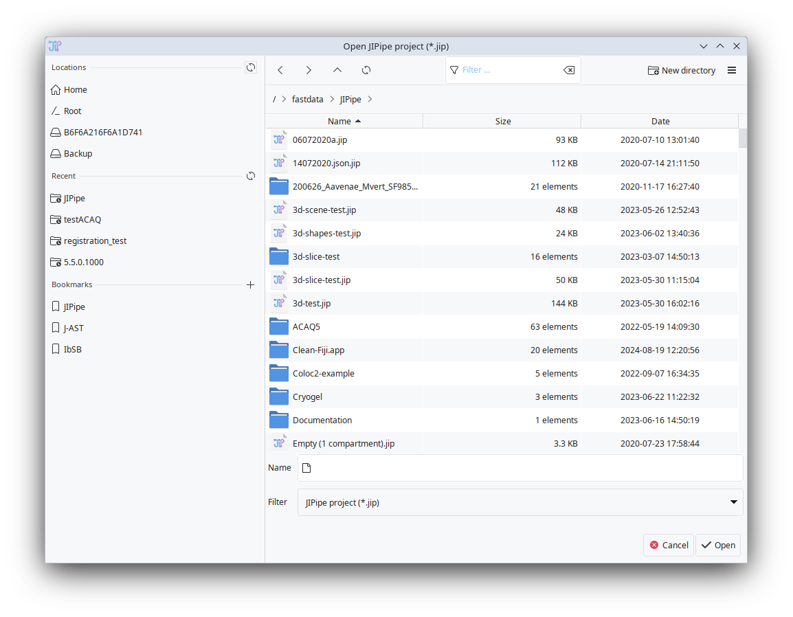
Task: Open the file type Filter dropdown
Action: click(x=520, y=502)
